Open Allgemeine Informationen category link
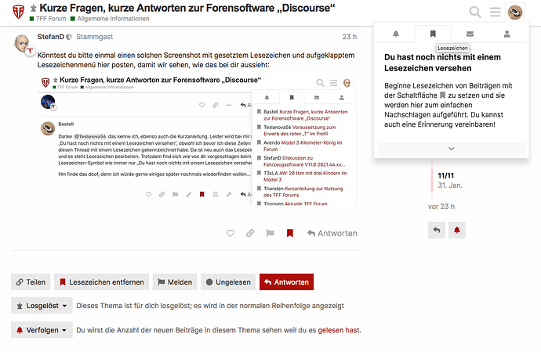The height and width of the screenshot is (352, 541). pos(110,19)
